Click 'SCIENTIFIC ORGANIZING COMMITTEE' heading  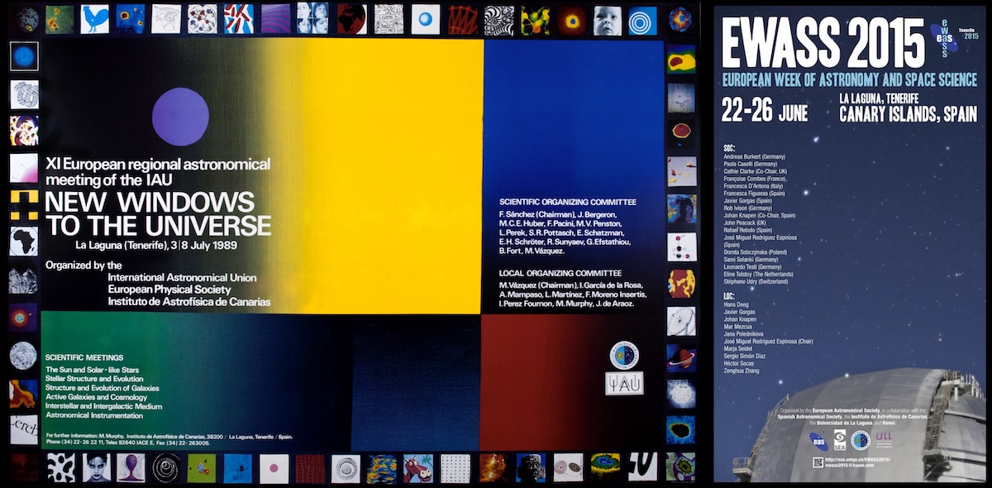[568, 201]
